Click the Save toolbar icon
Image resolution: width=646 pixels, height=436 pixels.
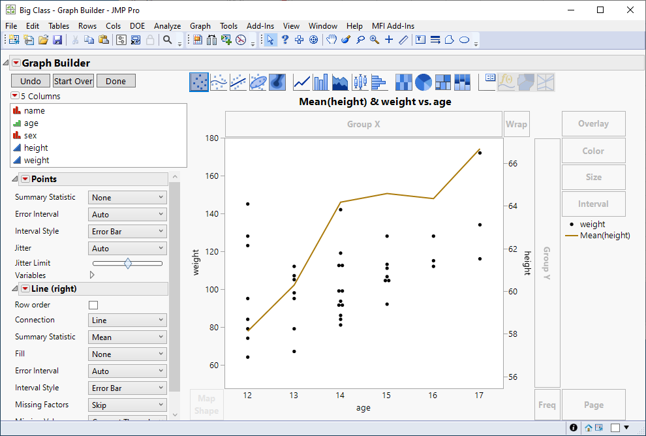click(57, 40)
